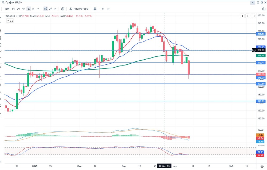267x170 pixels.
Task: Maximize the chart widget square icon
Action: click(x=258, y=3)
